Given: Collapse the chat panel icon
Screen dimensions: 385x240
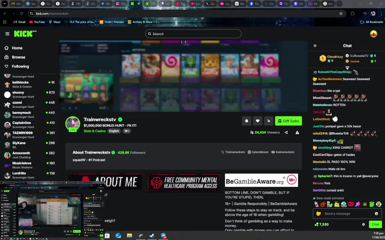Looking at the screenshot, I should (x=315, y=46).
